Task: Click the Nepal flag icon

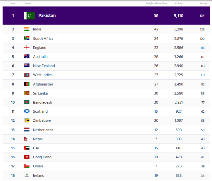Action: [x=26, y=139]
